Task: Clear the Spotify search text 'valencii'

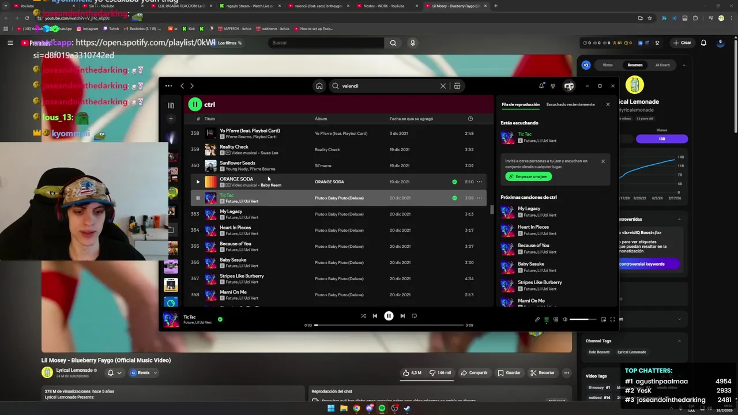Action: click(443, 86)
